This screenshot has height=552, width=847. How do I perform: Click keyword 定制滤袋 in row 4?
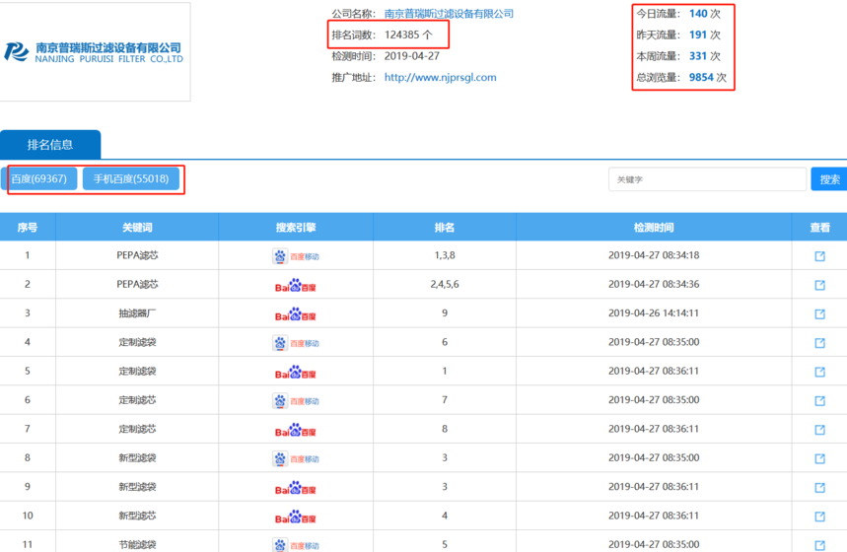(x=137, y=342)
